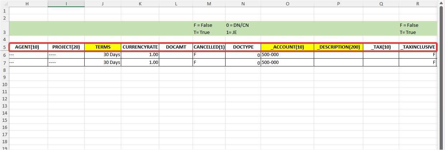Click the vertical scrollbar down arrow
The image size is (445, 150).
[x=441, y=147]
